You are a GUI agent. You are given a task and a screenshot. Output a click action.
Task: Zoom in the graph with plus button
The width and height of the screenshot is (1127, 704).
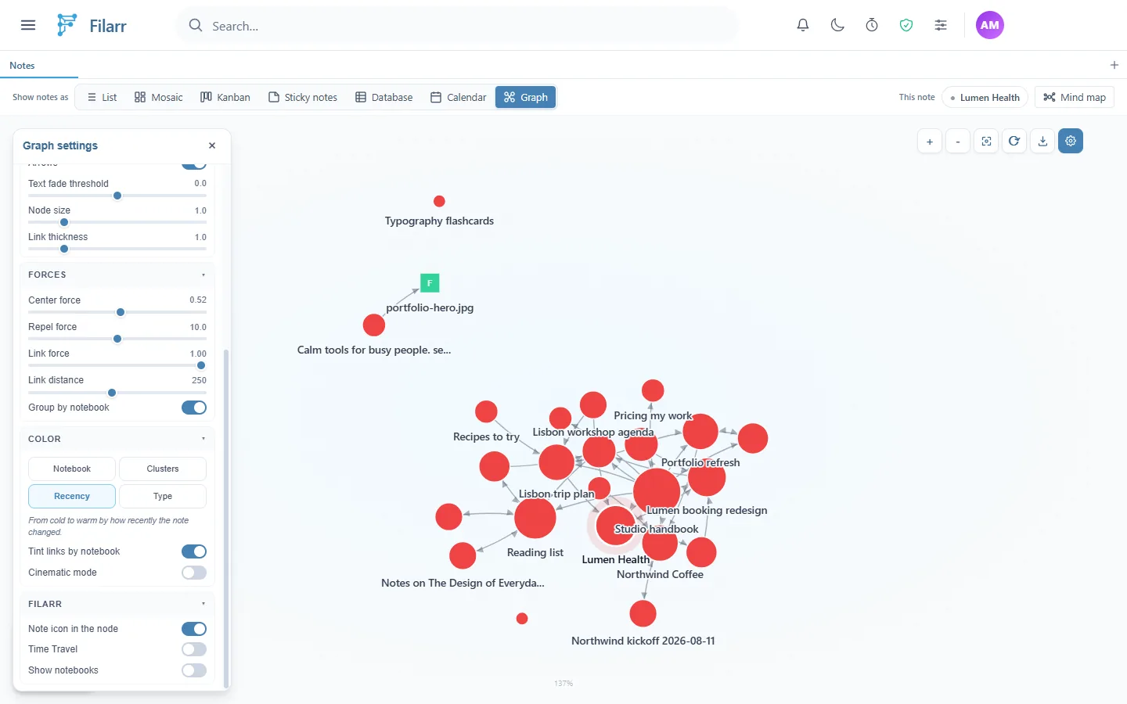tap(930, 142)
